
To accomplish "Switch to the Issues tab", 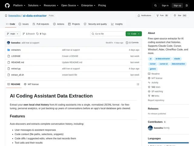I will click(x=24, y=24).
